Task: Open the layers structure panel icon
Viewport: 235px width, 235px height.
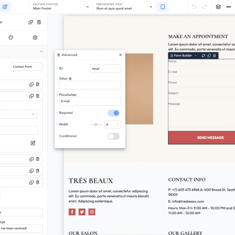Action: (x=219, y=7)
